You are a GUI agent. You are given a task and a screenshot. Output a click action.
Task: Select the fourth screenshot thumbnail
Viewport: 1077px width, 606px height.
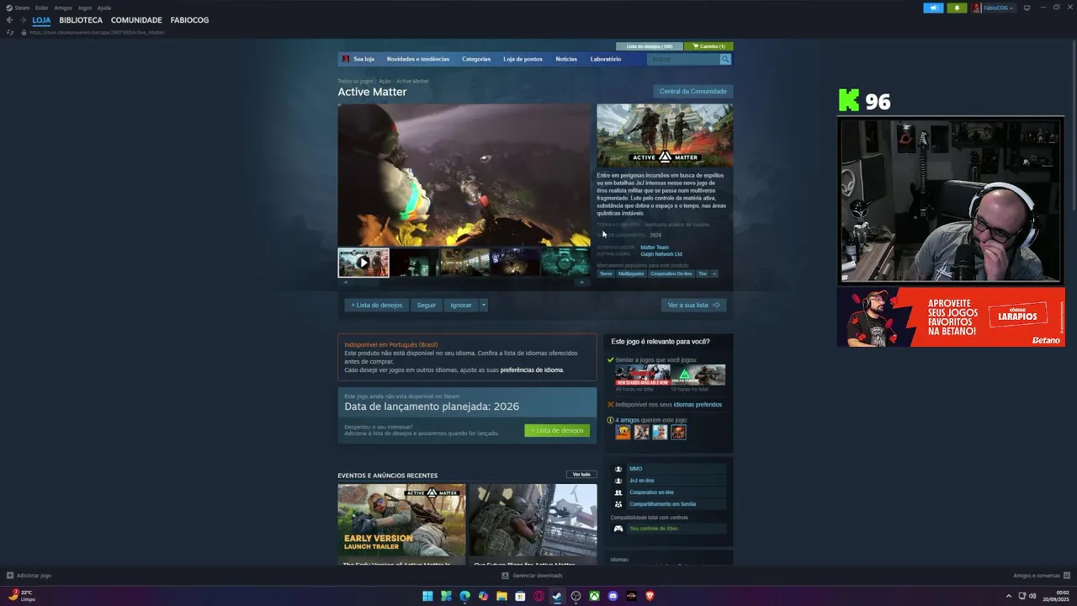pyautogui.click(x=515, y=263)
